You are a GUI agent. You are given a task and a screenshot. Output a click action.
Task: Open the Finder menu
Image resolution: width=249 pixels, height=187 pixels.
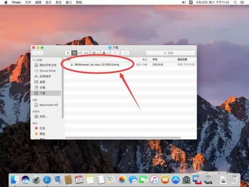click(x=16, y=2)
